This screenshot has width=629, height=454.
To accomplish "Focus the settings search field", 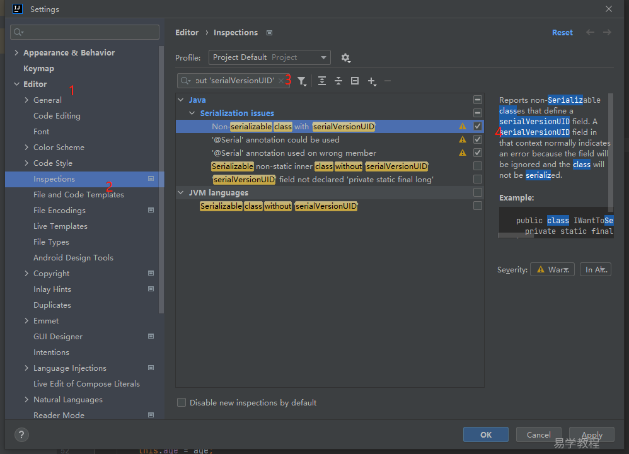I will point(84,32).
